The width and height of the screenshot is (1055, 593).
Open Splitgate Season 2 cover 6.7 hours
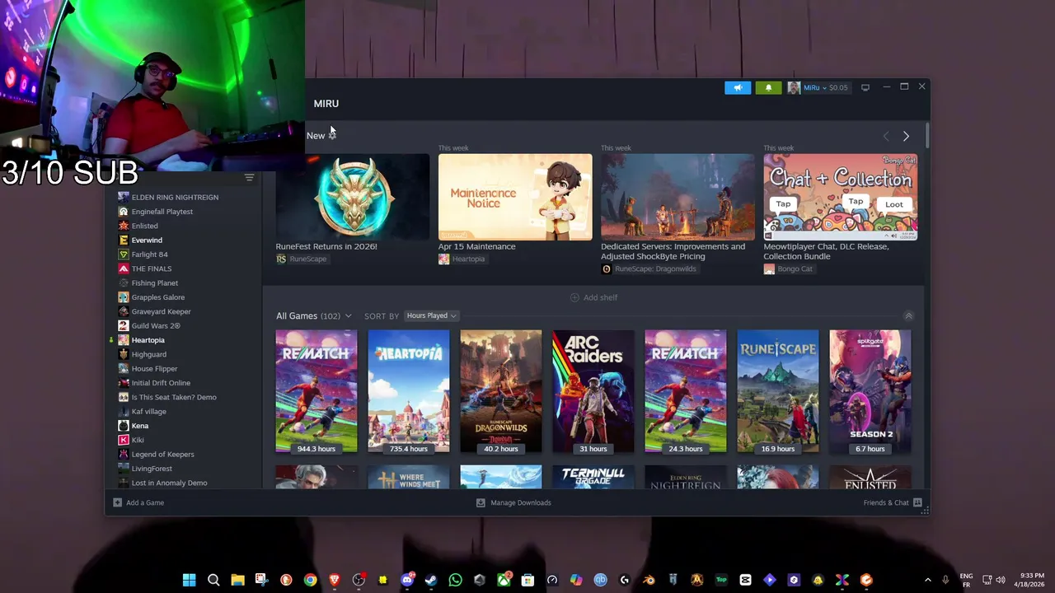pyautogui.click(x=870, y=391)
